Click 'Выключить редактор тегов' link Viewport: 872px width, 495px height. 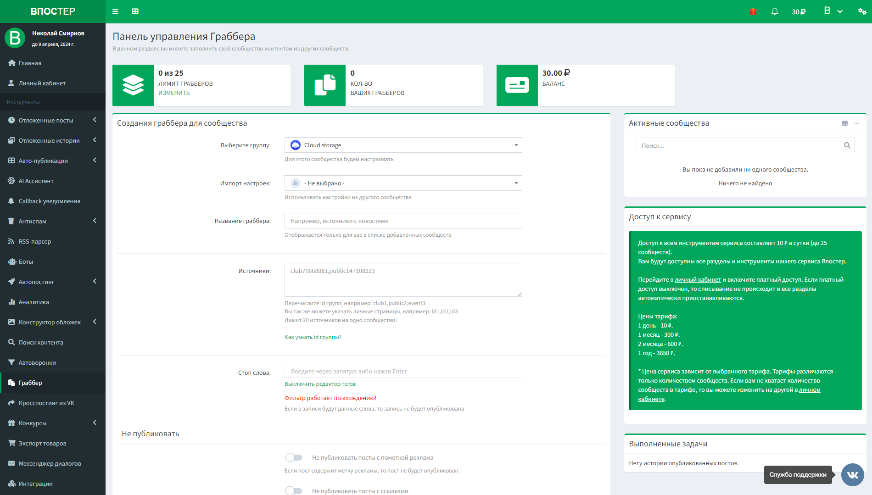[x=320, y=384]
